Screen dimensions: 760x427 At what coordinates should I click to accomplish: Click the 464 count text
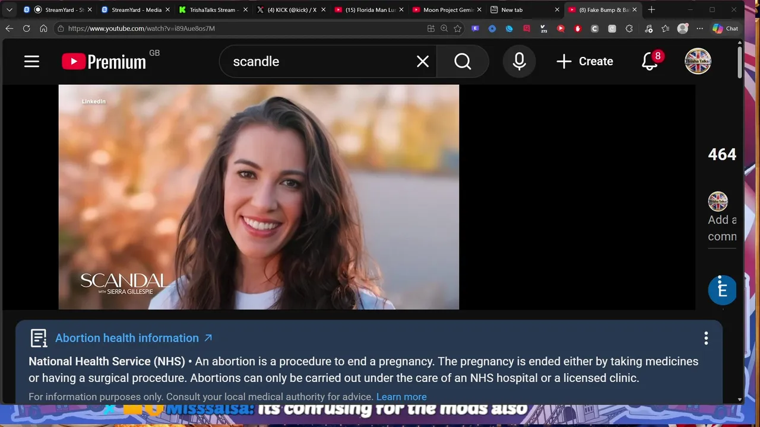(x=722, y=155)
